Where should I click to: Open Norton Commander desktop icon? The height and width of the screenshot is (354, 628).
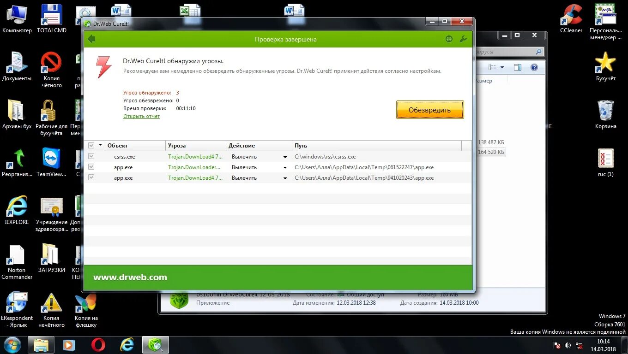pyautogui.click(x=17, y=262)
